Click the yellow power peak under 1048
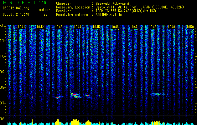 point(156,123)
